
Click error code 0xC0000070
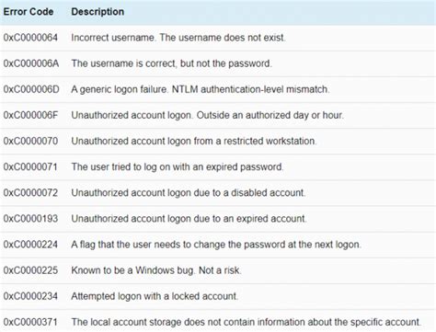point(30,141)
